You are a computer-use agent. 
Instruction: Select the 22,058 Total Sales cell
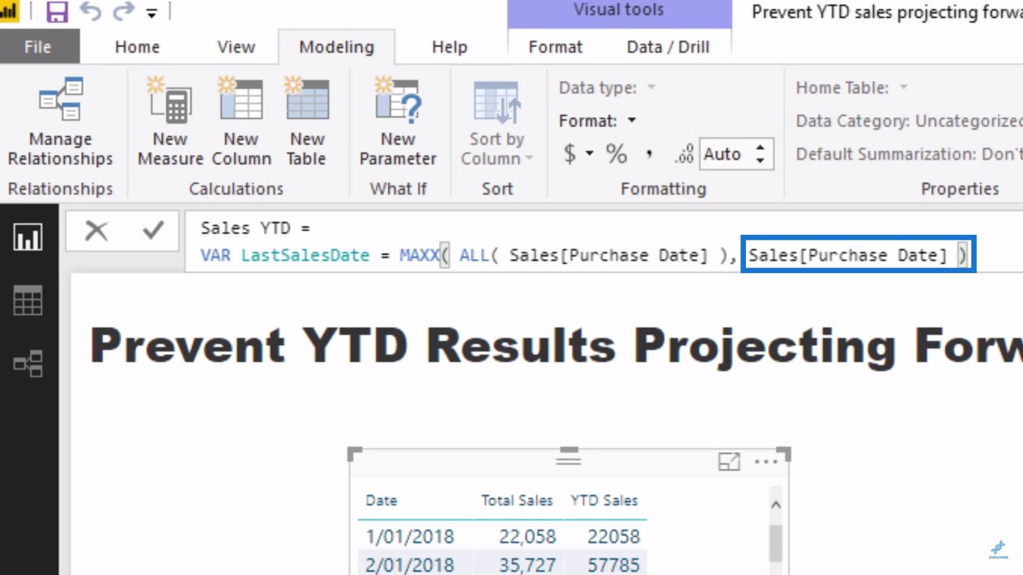coord(527,536)
